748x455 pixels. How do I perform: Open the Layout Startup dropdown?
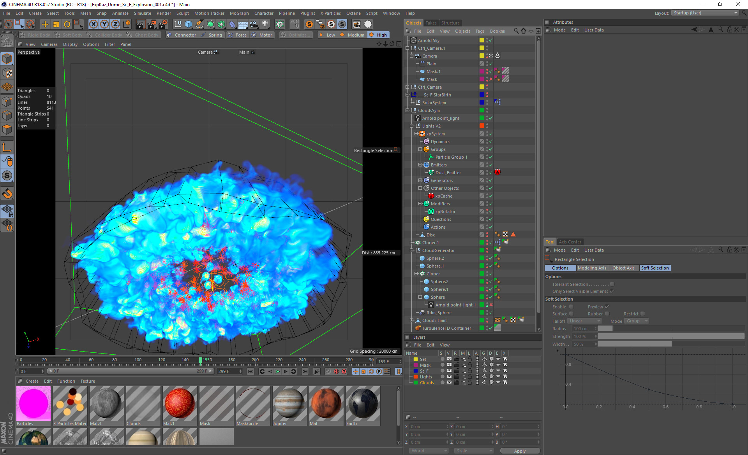(705, 13)
